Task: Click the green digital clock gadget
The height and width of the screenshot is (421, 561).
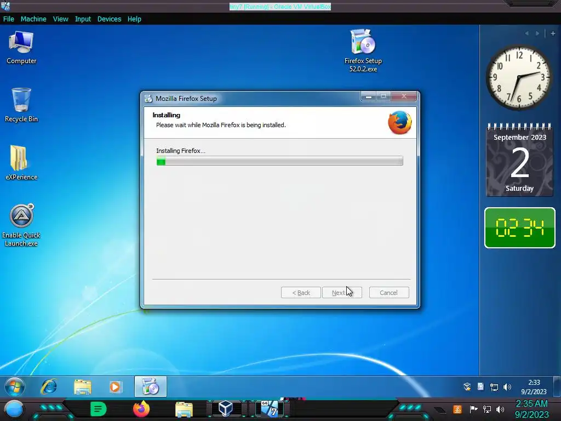Action: coord(519,227)
